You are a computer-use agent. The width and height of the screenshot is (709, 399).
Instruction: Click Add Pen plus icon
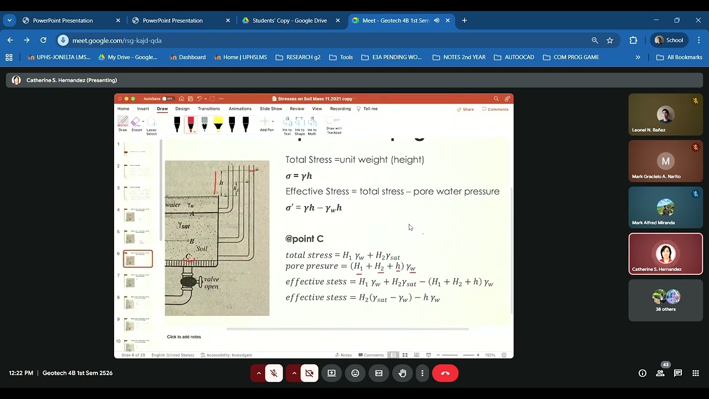[x=265, y=122]
